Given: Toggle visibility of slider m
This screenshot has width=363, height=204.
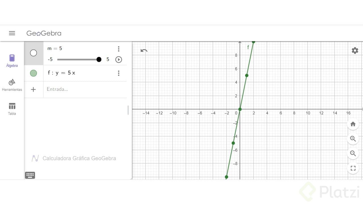Looking at the screenshot, I should tap(33, 53).
